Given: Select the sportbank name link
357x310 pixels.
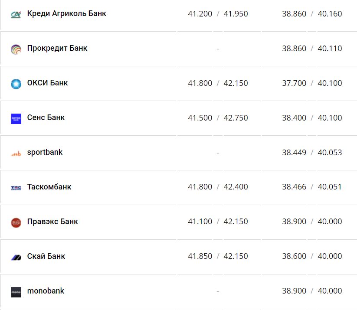Looking at the screenshot, I should coord(45,152).
